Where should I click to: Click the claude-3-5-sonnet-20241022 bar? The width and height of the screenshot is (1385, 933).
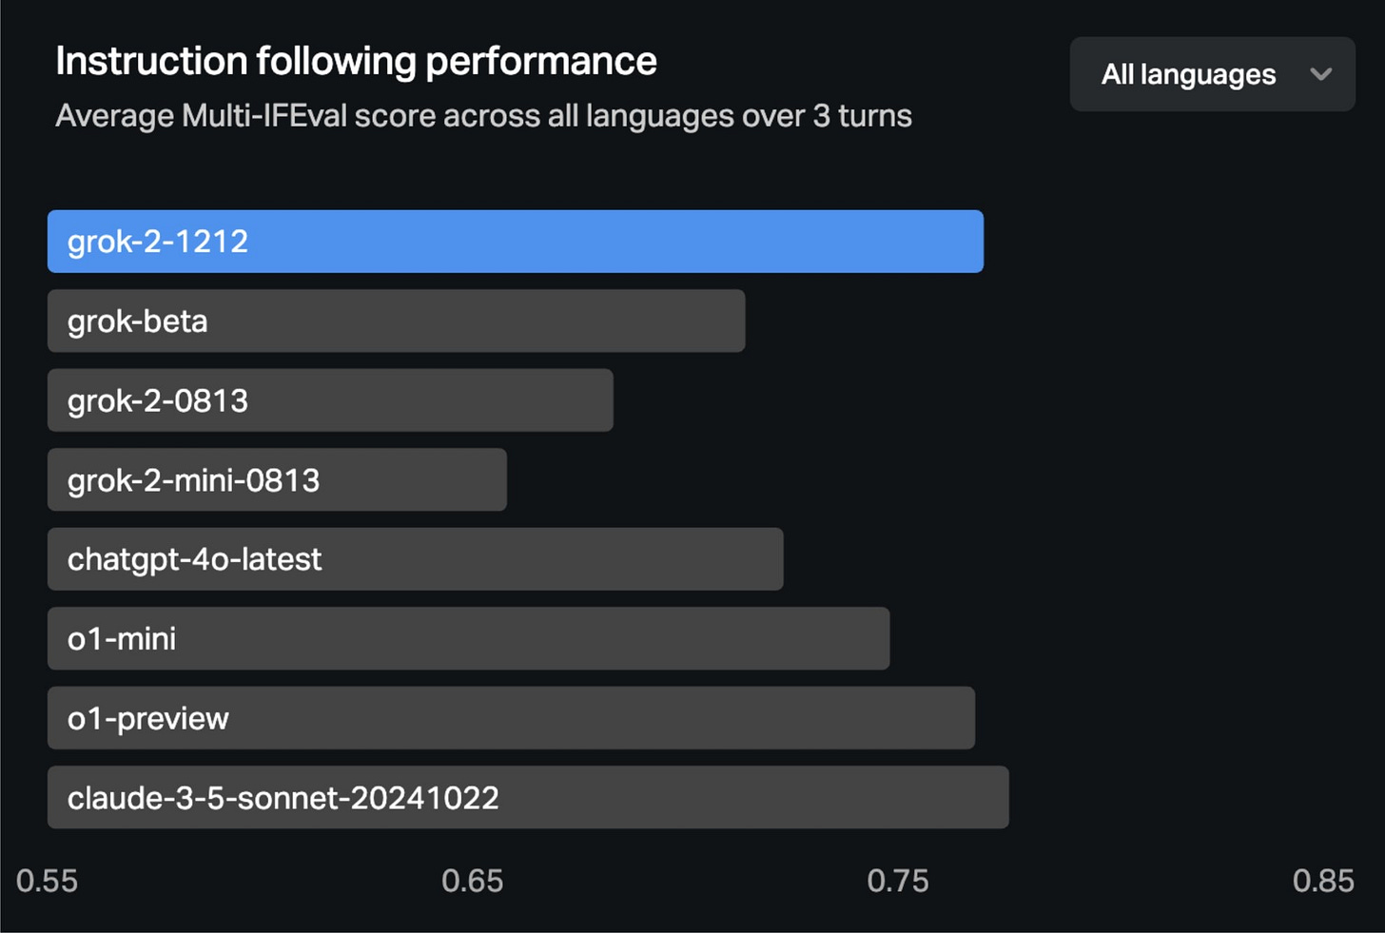[528, 797]
